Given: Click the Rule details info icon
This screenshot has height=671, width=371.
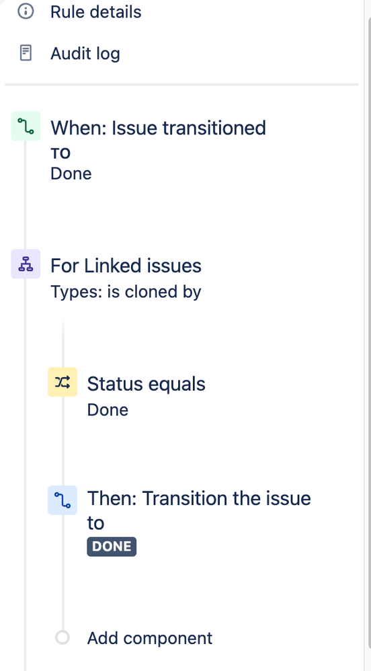Looking at the screenshot, I should point(26,11).
